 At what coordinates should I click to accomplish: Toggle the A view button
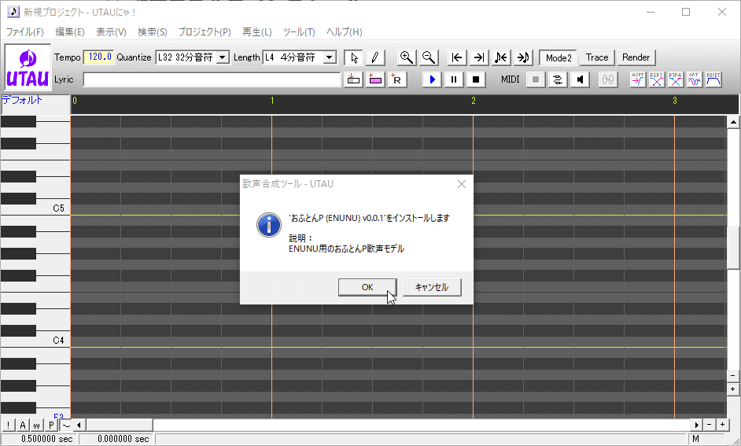[22, 426]
